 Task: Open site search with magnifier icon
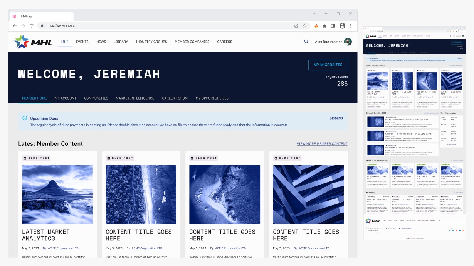[306, 42]
